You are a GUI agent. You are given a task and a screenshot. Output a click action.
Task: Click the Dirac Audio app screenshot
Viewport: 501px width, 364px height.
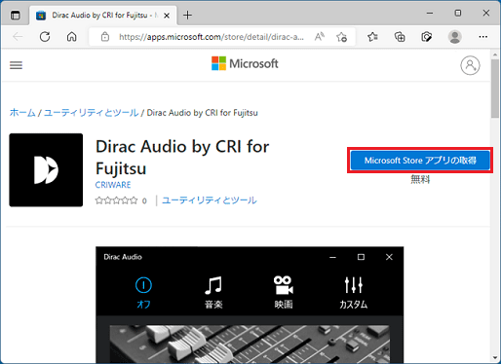coord(250,305)
